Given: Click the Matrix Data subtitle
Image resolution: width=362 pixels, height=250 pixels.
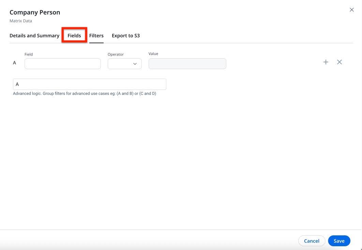Looking at the screenshot, I should 21,21.
